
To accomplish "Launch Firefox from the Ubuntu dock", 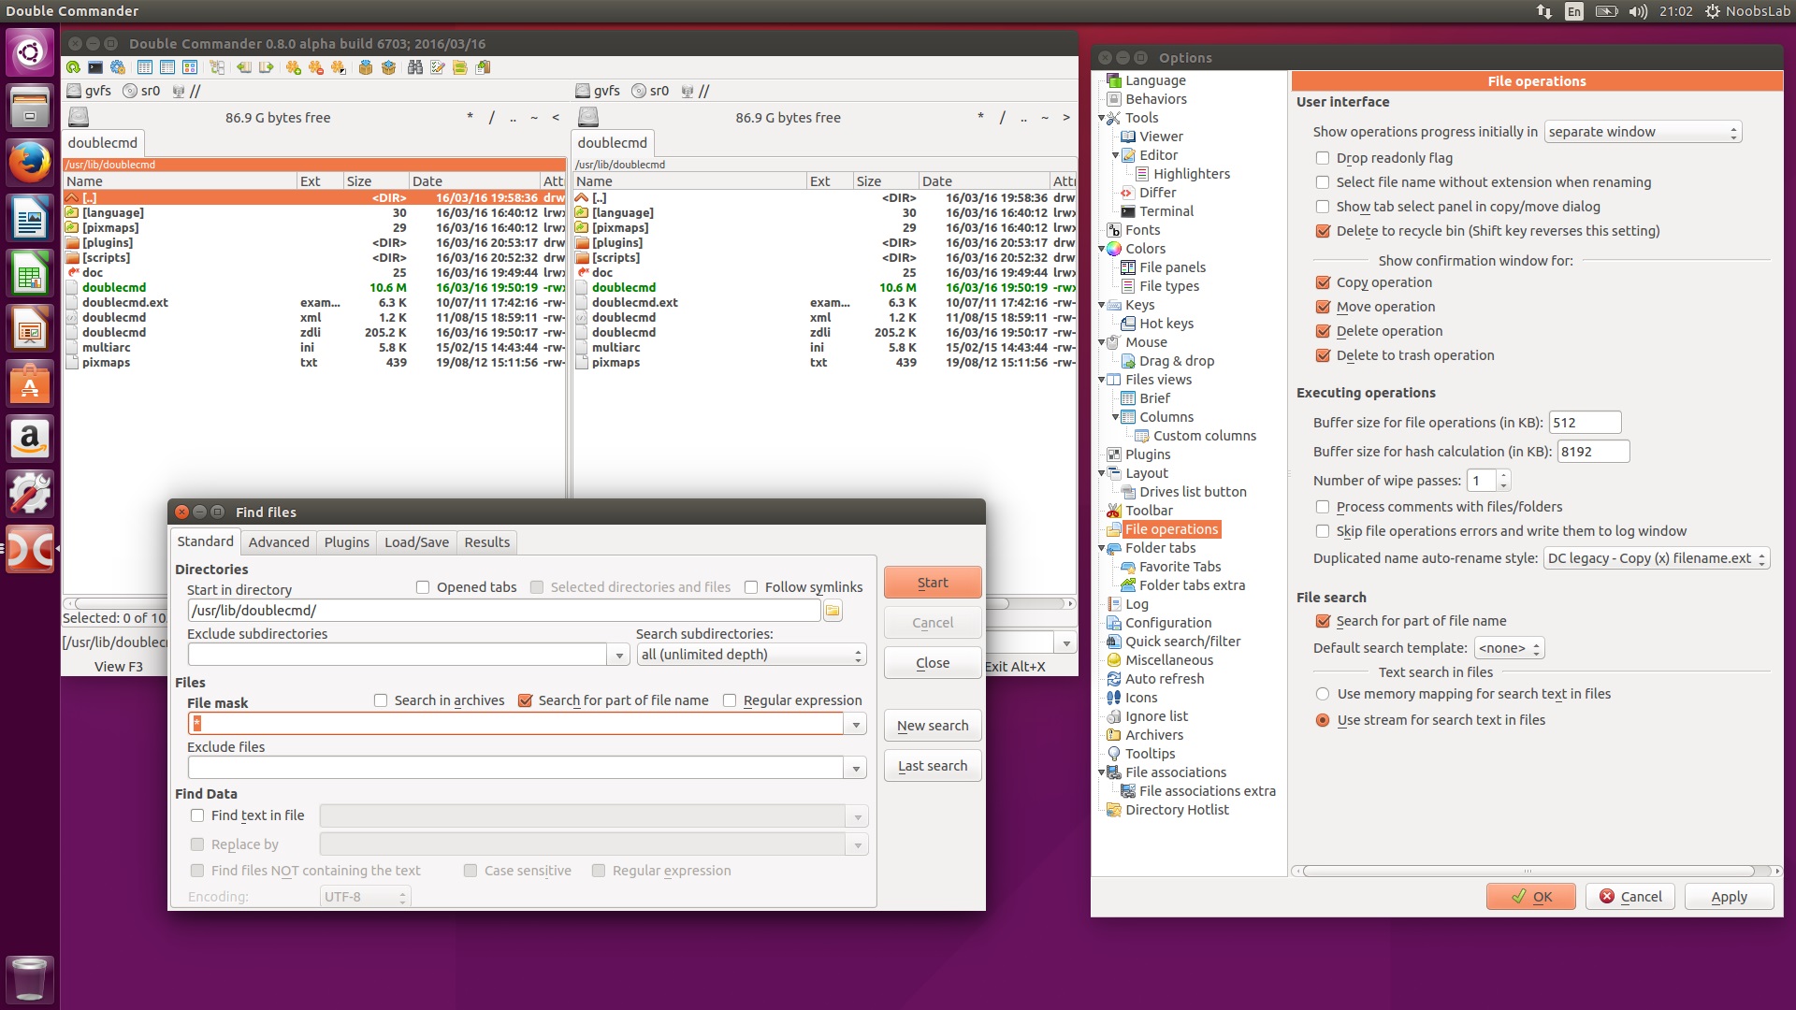I will (x=30, y=162).
